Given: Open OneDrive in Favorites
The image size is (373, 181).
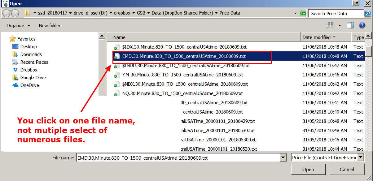Looking at the screenshot, I should tap(29, 85).
